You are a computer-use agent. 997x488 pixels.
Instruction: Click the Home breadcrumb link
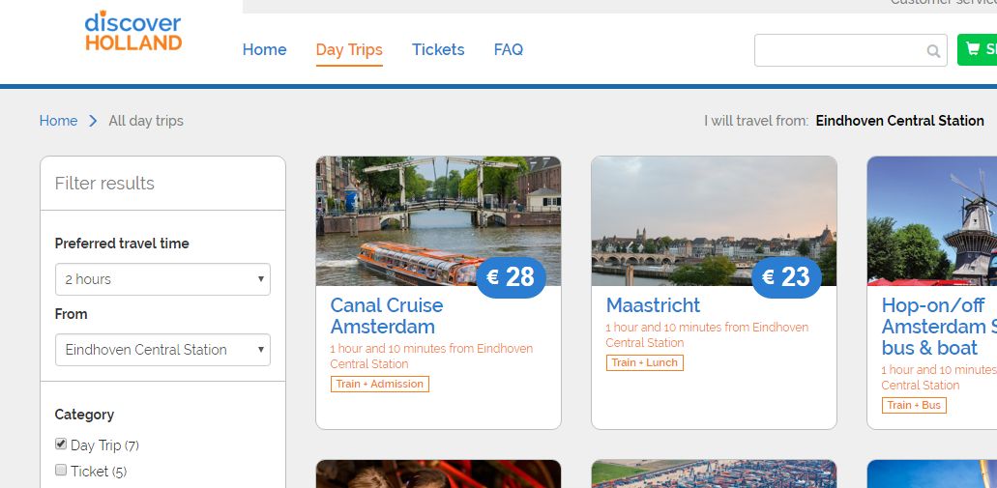tap(58, 121)
